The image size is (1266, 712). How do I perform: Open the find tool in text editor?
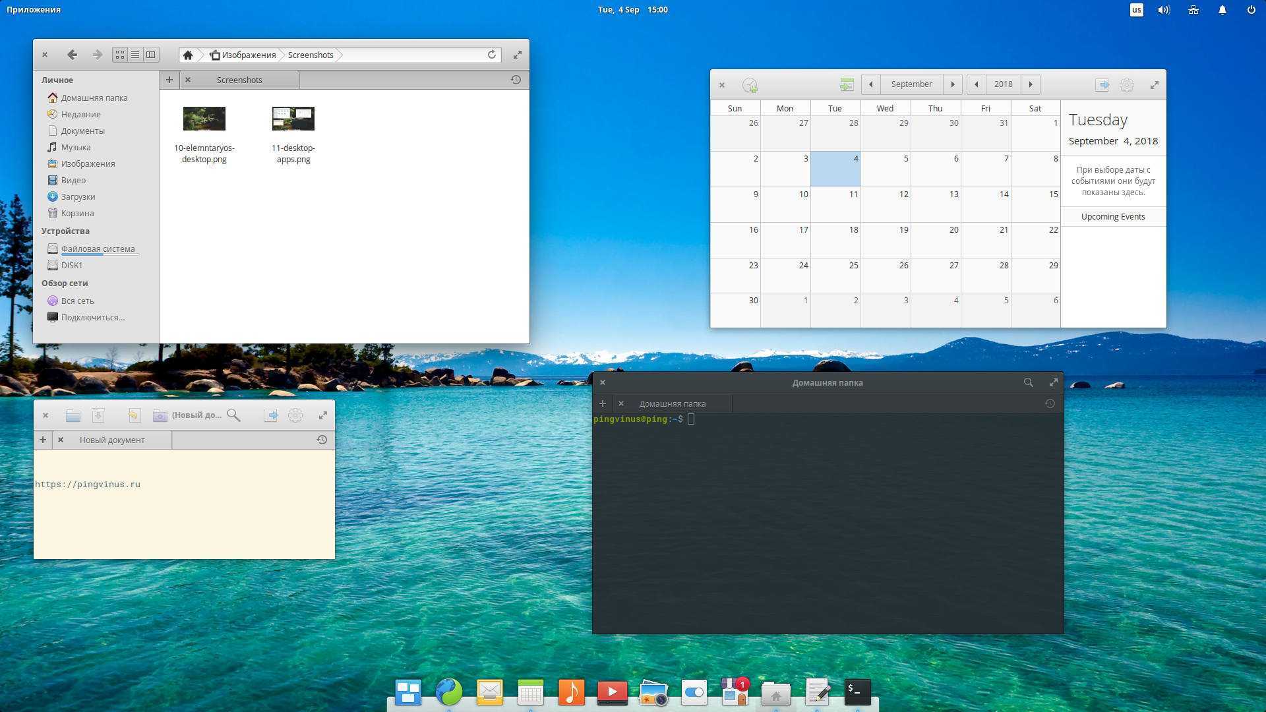(x=233, y=415)
